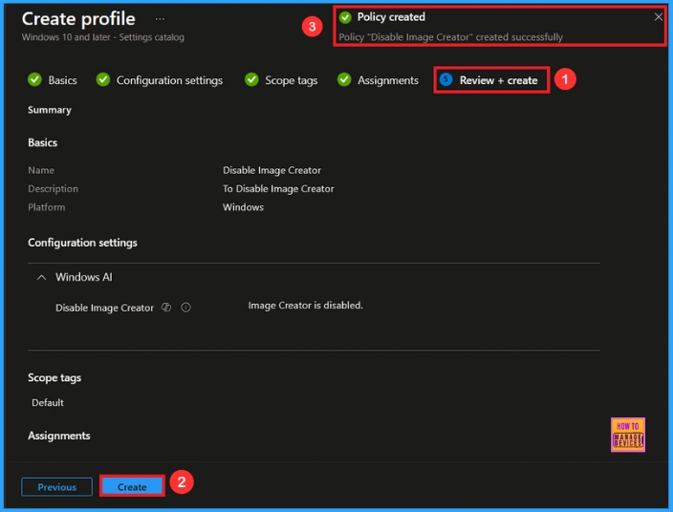673x512 pixels.
Task: Click the Assignments step green checkmark
Action: tap(344, 79)
